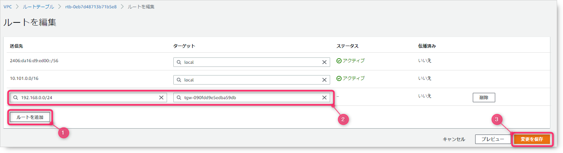Open the target box for the 10.101.0.0/16 route

(251, 80)
